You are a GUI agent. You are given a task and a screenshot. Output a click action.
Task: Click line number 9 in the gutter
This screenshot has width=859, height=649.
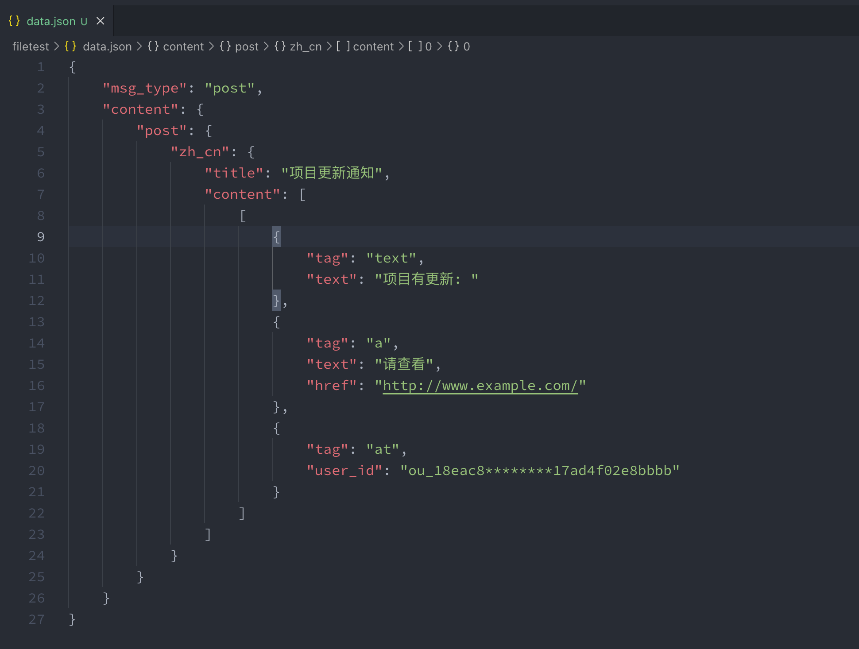click(x=40, y=237)
